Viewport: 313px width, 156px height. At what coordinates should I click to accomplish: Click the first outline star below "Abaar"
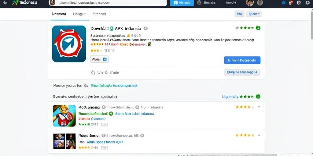click(x=93, y=73)
